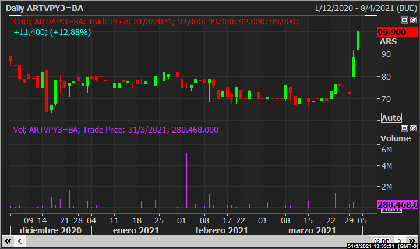The image size is (420, 249).
Task: Click the 70 price axis label
Action: pyautogui.click(x=386, y=99)
